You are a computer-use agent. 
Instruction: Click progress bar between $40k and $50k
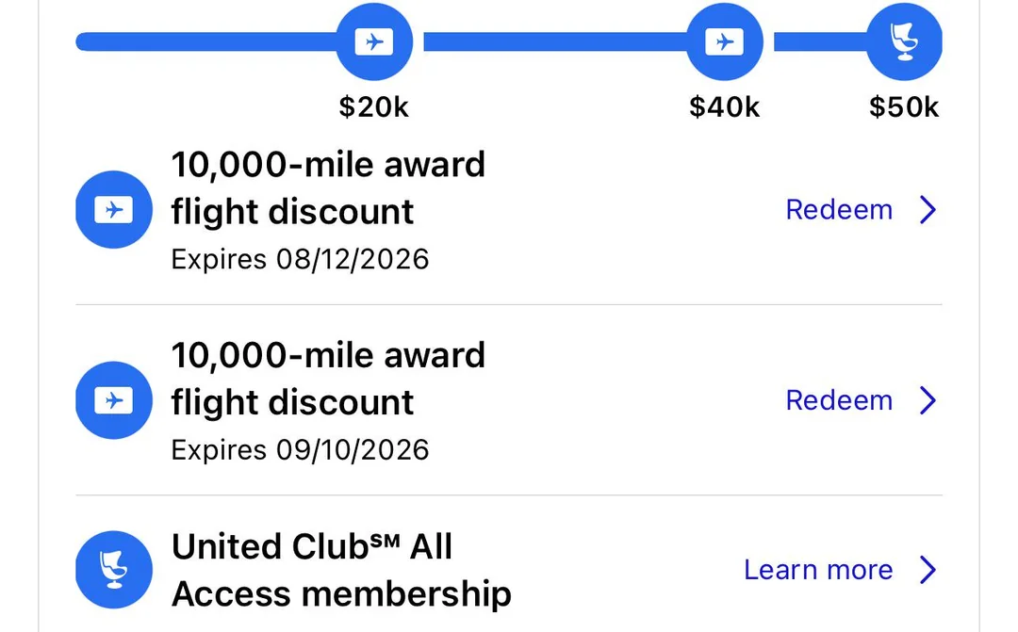(818, 42)
